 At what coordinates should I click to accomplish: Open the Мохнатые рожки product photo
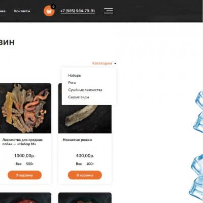(x=85, y=119)
